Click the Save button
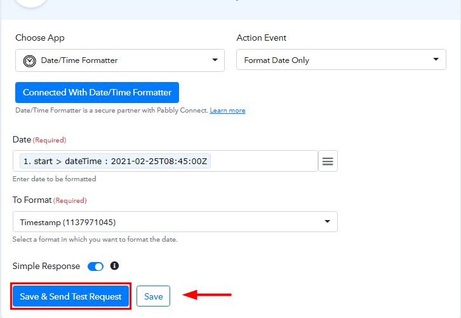This screenshot has width=461, height=318. pos(153,296)
